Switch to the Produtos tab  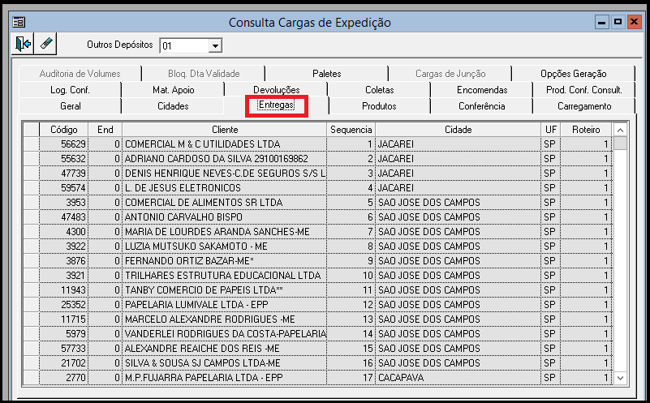pos(379,106)
